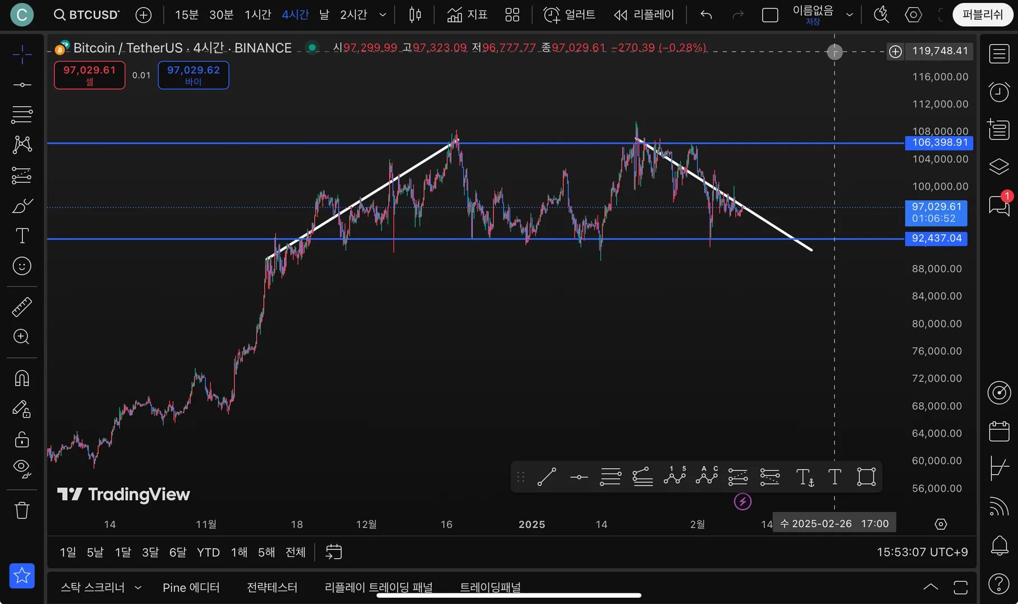Open price scale settings gear
The image size is (1018, 604).
click(941, 524)
